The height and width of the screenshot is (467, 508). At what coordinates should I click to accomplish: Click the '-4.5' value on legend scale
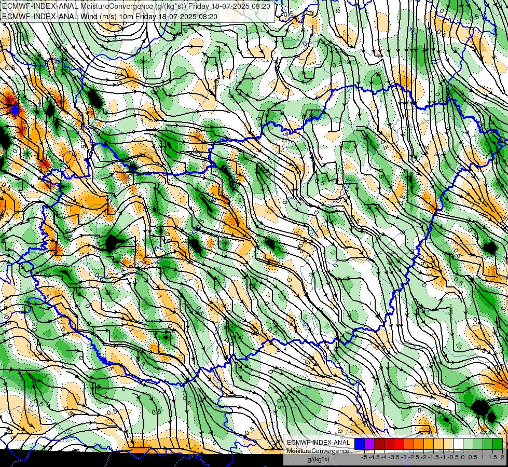[x=374, y=457]
